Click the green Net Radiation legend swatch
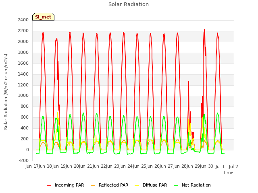Image resolution: width=258 pixels, height=193 pixels. [x=176, y=186]
